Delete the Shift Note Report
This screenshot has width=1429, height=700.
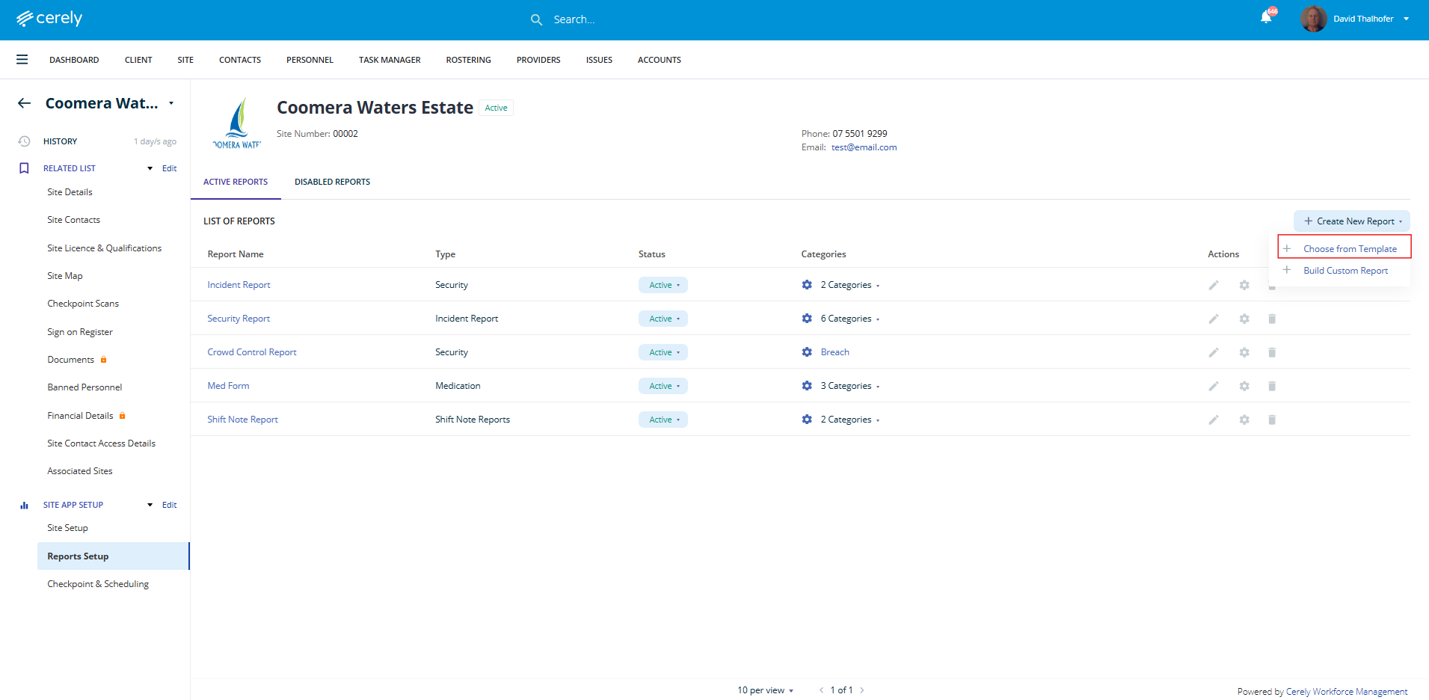1271,420
